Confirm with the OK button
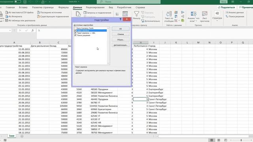 (x=121, y=29)
